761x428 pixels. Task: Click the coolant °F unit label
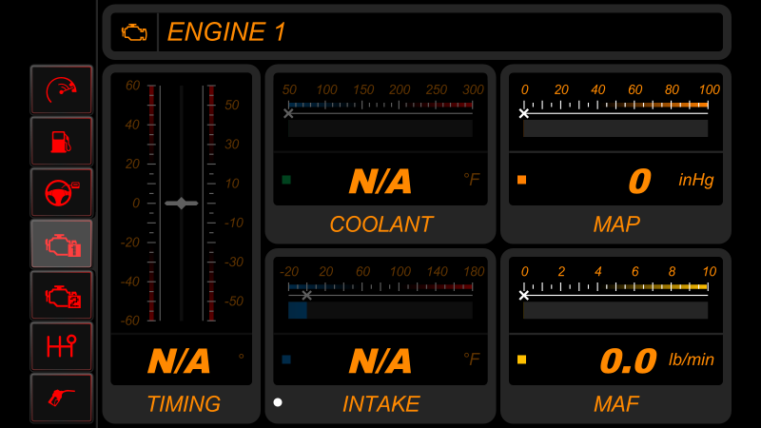472,180
